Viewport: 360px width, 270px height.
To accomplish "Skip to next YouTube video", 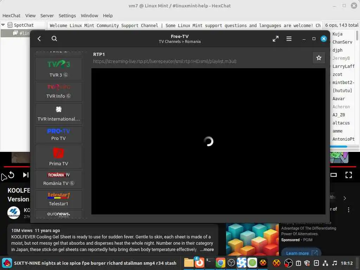I will click(26, 175).
